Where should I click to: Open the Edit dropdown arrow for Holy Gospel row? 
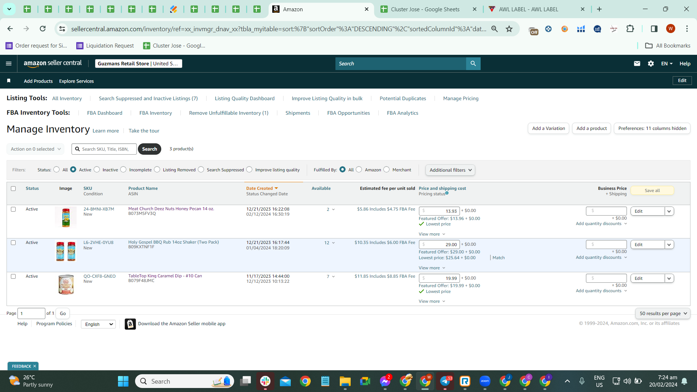(x=669, y=245)
